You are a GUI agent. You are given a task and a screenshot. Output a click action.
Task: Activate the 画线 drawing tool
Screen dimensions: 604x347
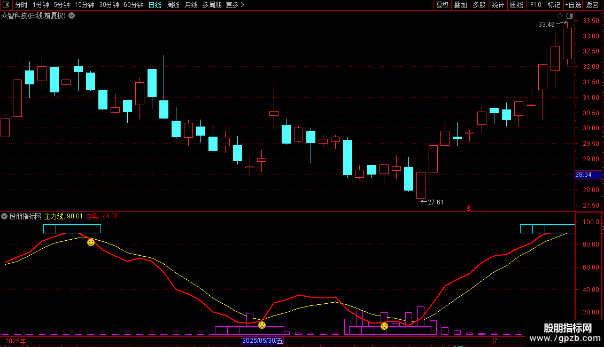pos(516,5)
